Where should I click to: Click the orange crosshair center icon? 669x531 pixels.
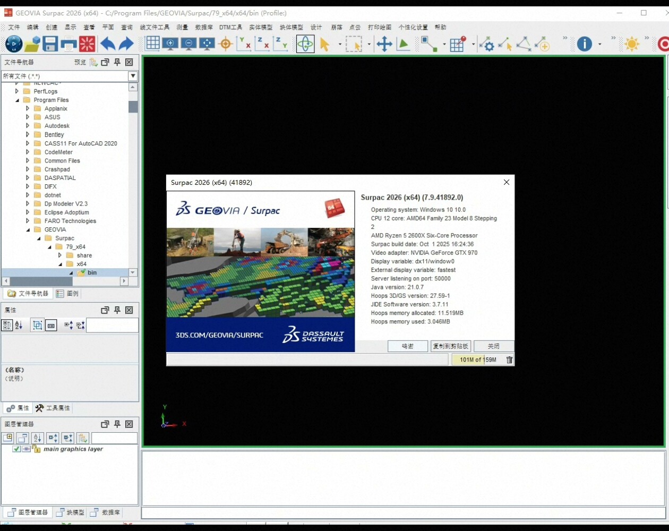(226, 44)
